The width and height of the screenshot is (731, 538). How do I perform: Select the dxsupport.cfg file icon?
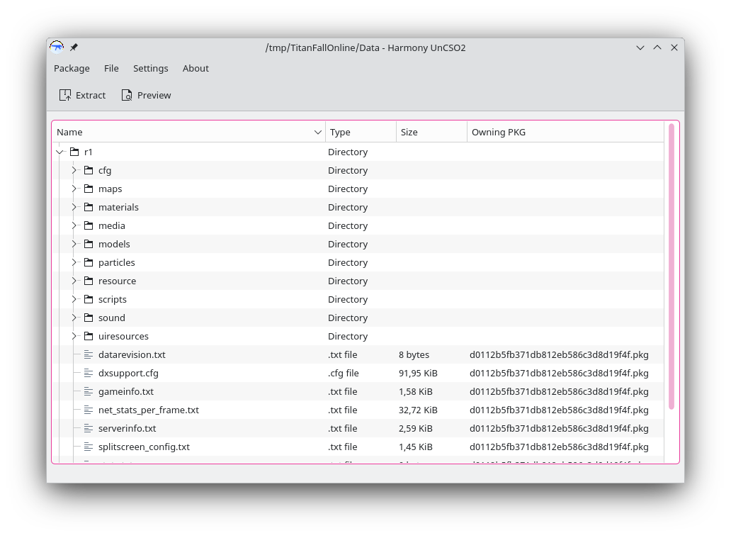pyautogui.click(x=89, y=373)
